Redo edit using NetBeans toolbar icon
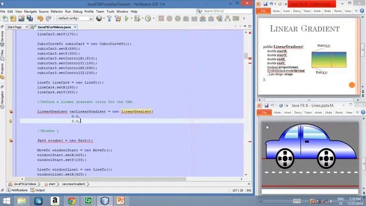 click(x=49, y=18)
